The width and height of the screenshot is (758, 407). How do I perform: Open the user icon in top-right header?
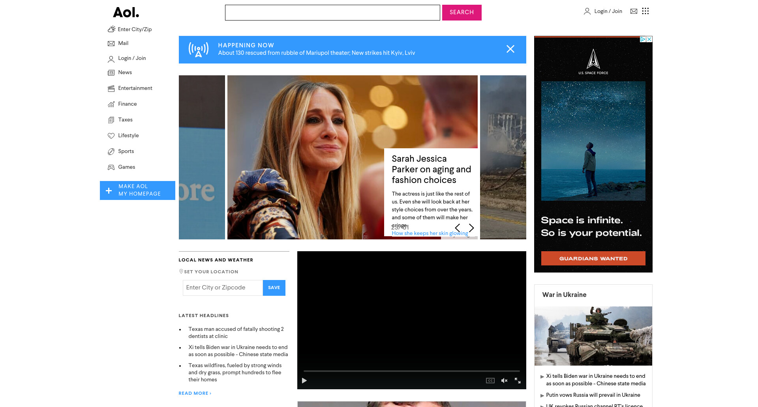pyautogui.click(x=587, y=11)
